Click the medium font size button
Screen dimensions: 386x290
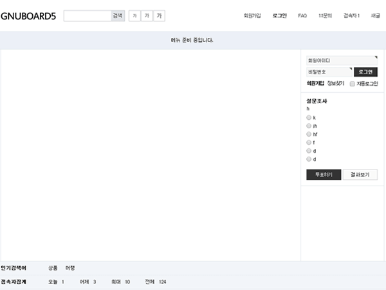pyautogui.click(x=147, y=15)
